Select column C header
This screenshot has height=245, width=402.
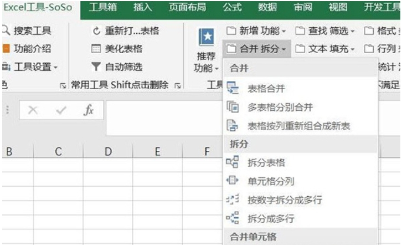[x=58, y=151]
